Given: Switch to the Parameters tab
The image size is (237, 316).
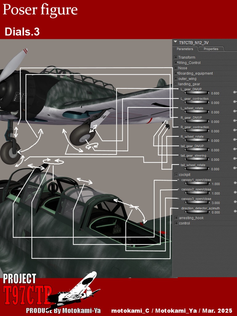Looking at the screenshot, I should (185, 49).
